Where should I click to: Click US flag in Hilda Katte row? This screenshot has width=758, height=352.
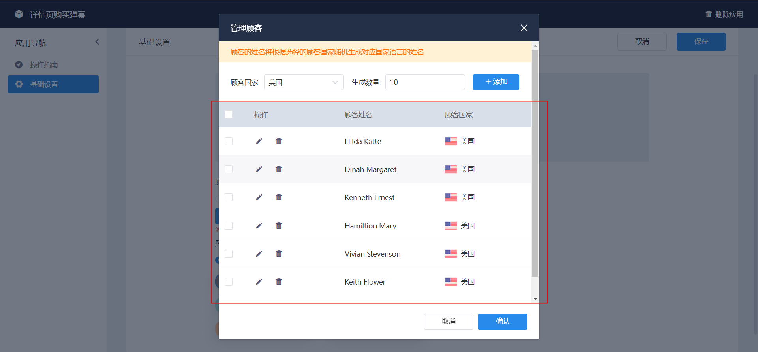click(x=450, y=141)
